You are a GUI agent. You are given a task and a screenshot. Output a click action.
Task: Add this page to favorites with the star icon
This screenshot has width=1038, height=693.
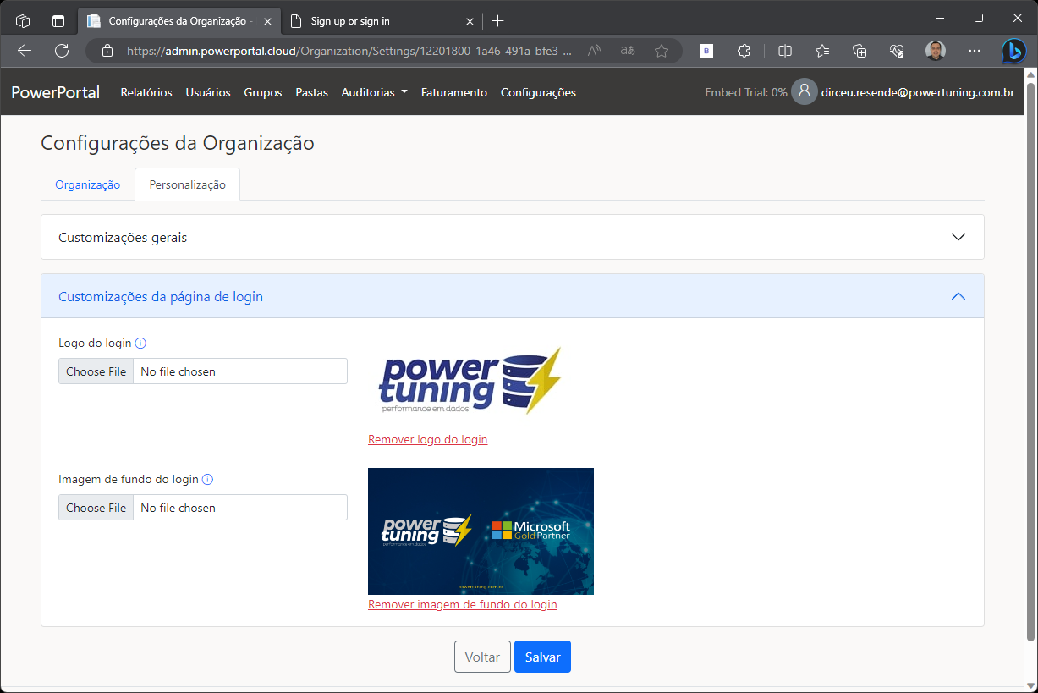(x=662, y=51)
